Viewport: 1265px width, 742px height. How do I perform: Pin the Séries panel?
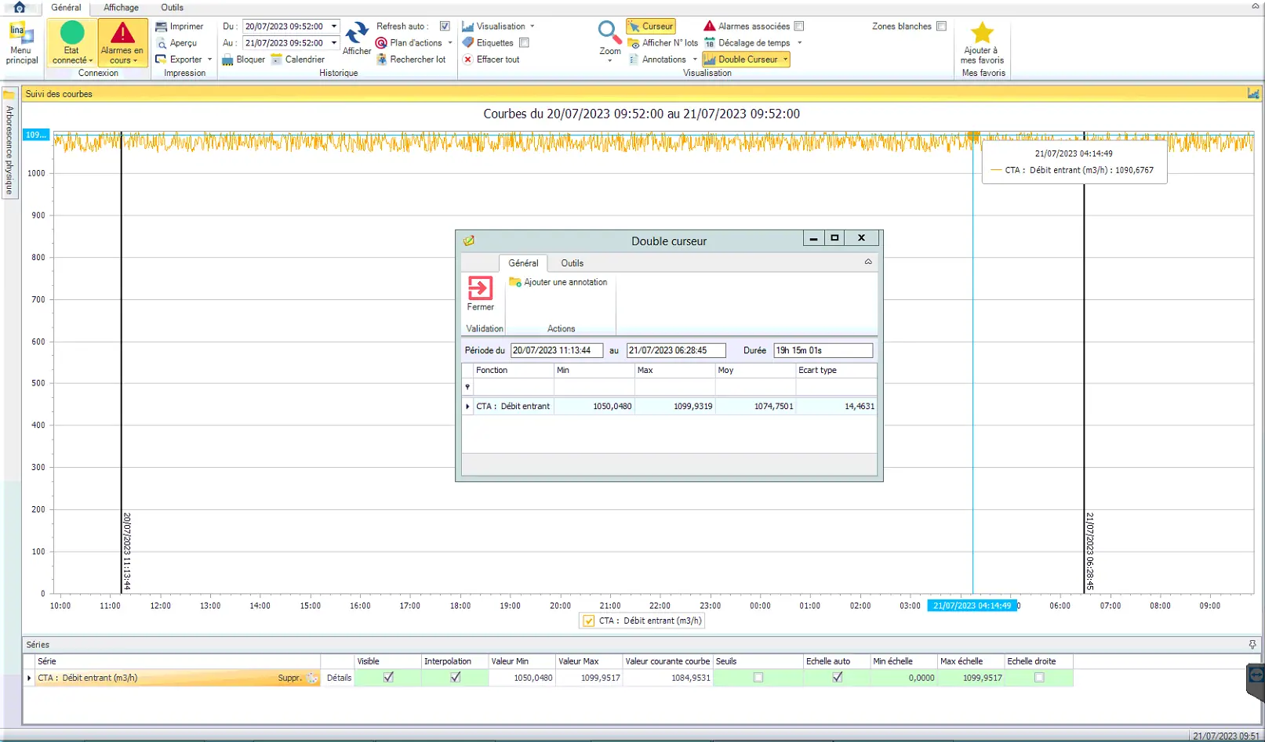click(1252, 645)
